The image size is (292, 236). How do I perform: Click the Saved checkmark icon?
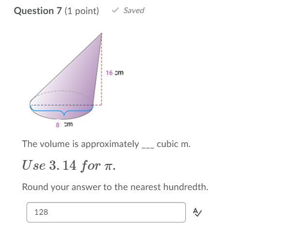[115, 10]
